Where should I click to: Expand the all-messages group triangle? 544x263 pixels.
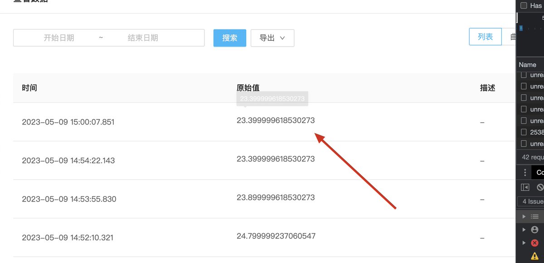[x=524, y=217]
